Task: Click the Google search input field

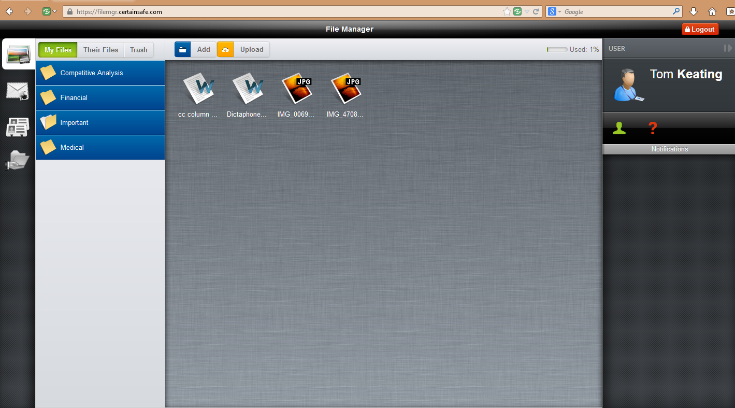Action: pos(616,11)
